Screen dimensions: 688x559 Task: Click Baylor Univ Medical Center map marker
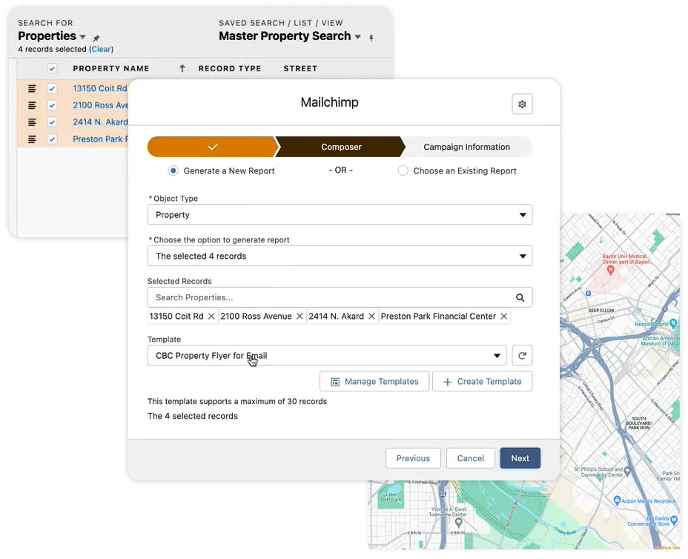tap(610, 271)
